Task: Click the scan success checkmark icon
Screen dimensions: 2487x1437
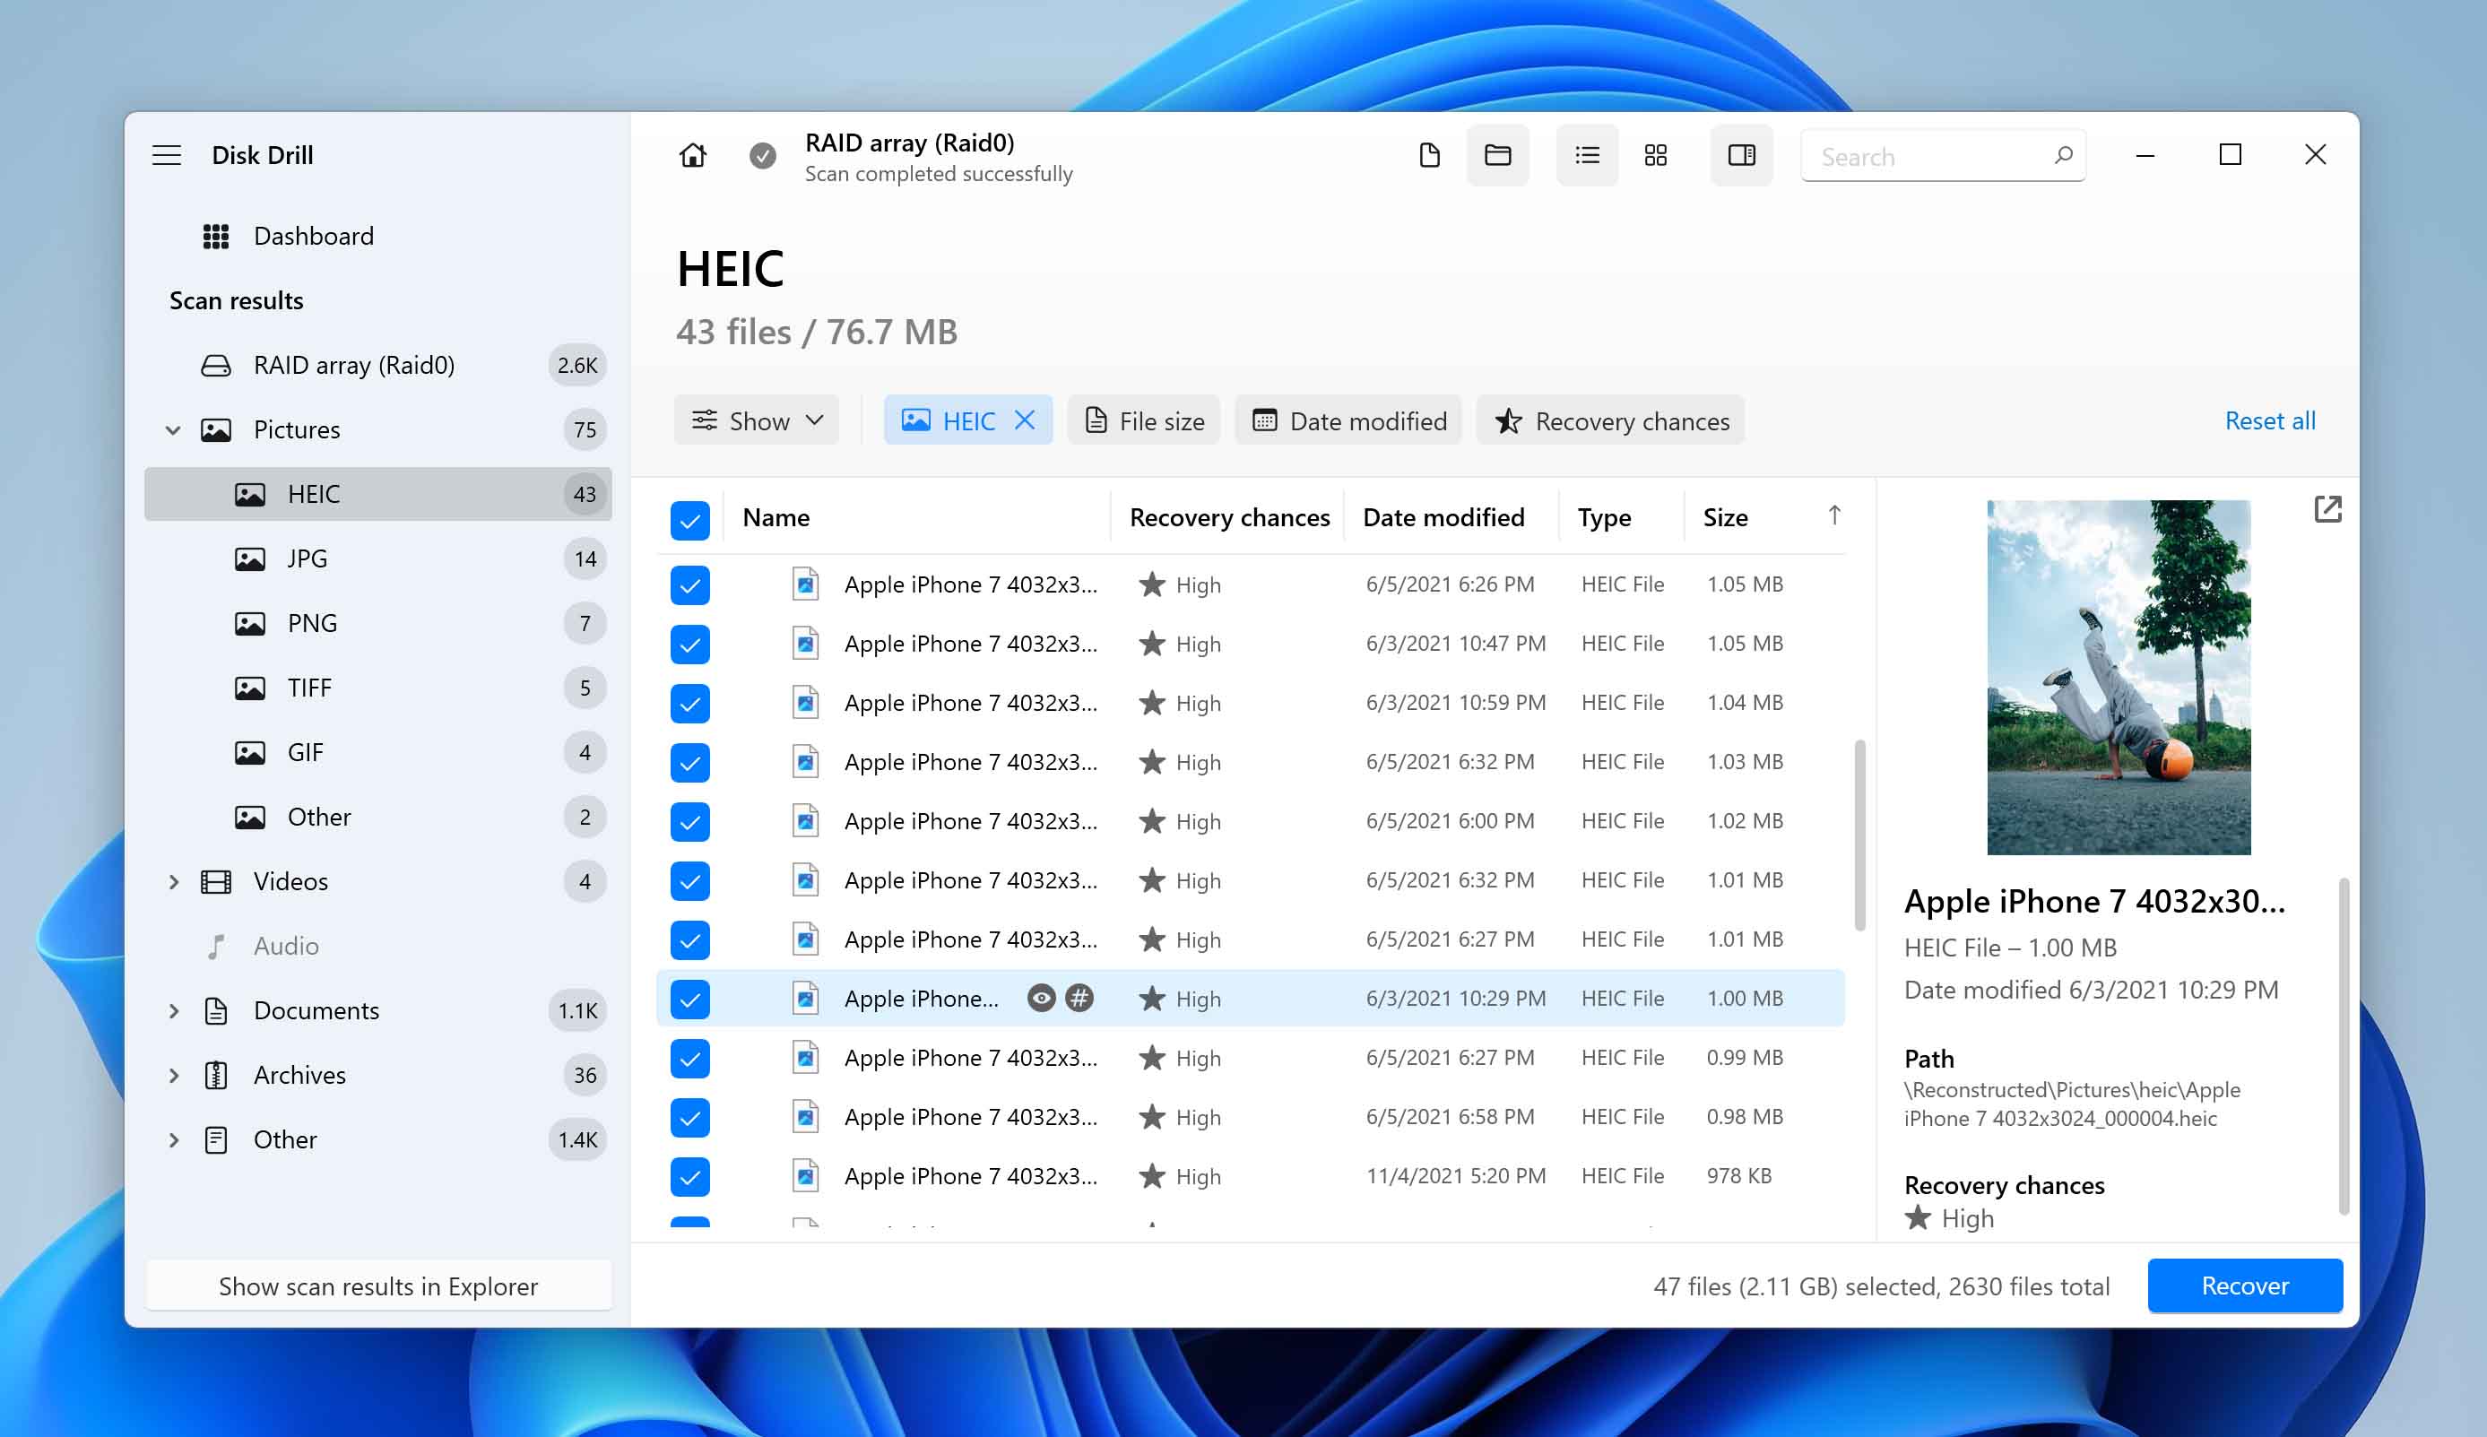Action: tap(763, 156)
